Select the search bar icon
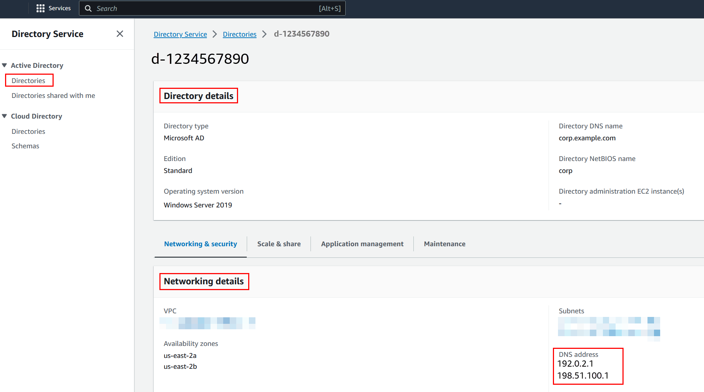The width and height of the screenshot is (704, 392). pyautogui.click(x=88, y=8)
